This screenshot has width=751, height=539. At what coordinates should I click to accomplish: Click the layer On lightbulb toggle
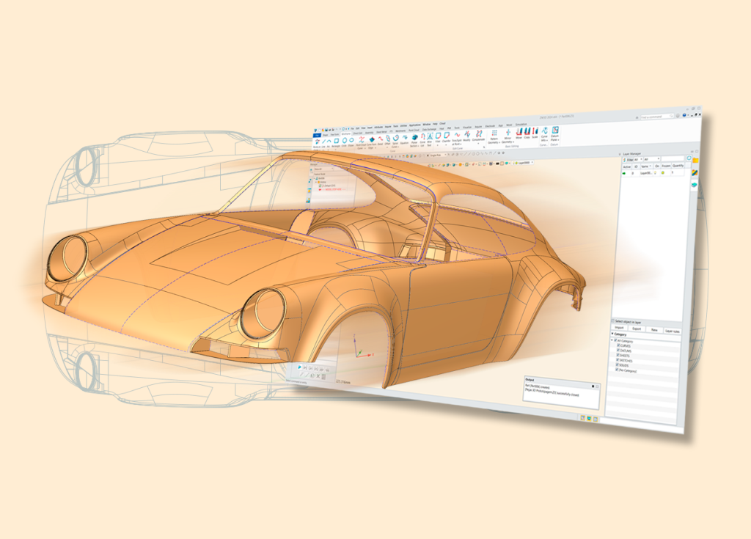(x=656, y=174)
